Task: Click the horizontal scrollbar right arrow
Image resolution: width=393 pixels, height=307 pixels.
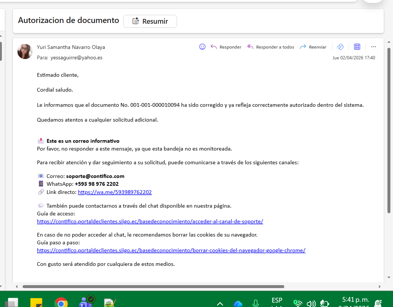Action: [380, 287]
